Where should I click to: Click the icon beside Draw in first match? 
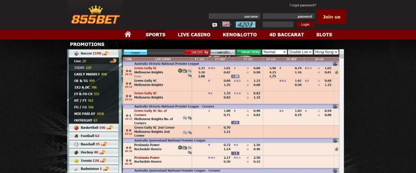[x=189, y=76]
